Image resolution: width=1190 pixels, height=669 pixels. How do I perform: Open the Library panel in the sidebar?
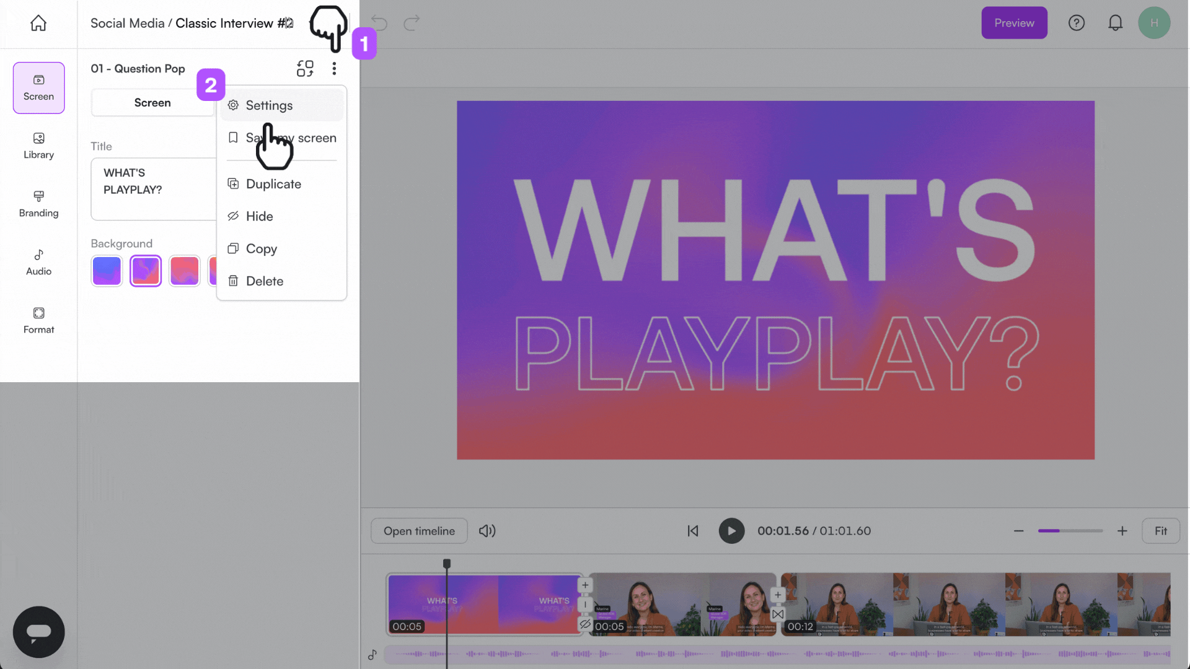[38, 146]
